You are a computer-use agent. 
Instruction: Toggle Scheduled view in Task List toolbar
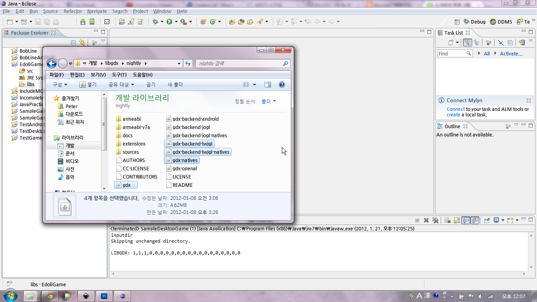[x=476, y=42]
